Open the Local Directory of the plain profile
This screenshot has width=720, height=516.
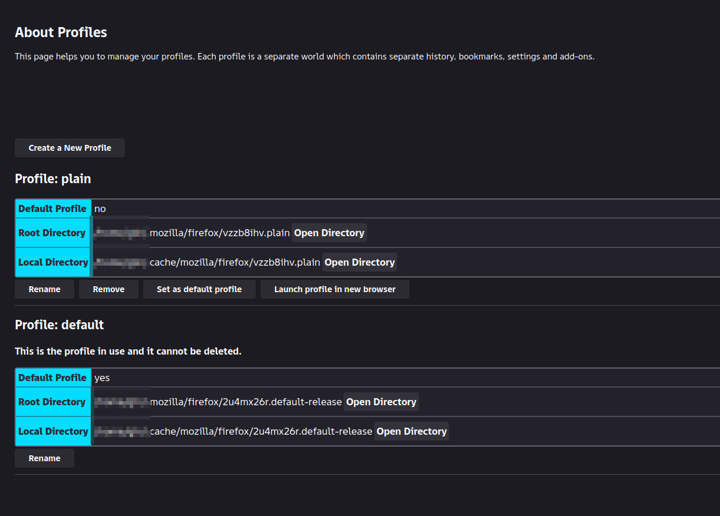(359, 262)
